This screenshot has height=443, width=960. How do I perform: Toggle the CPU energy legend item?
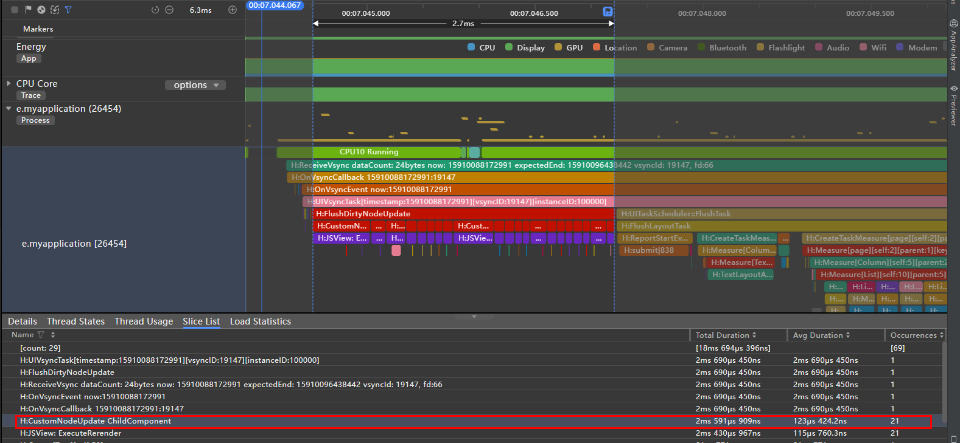(x=481, y=47)
